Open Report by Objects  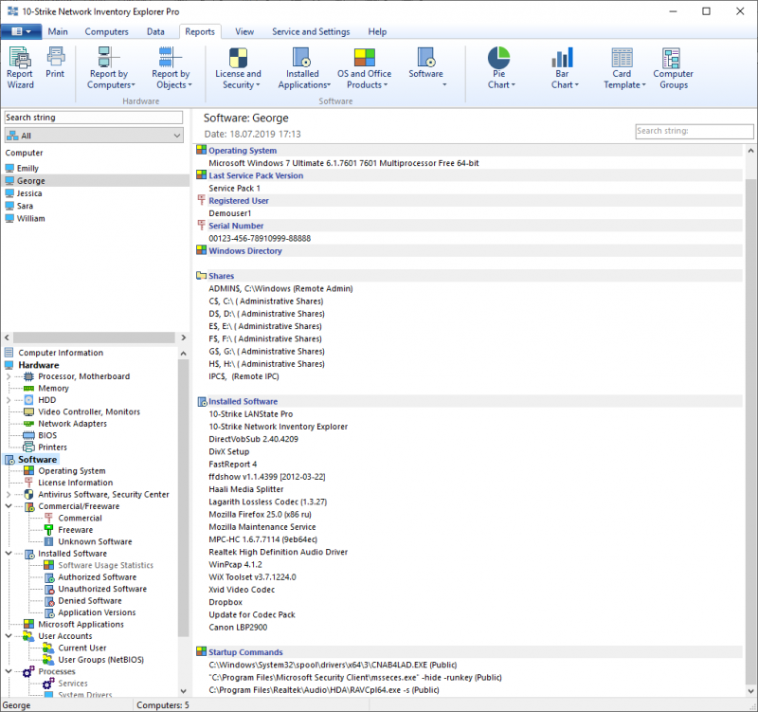coord(171,68)
